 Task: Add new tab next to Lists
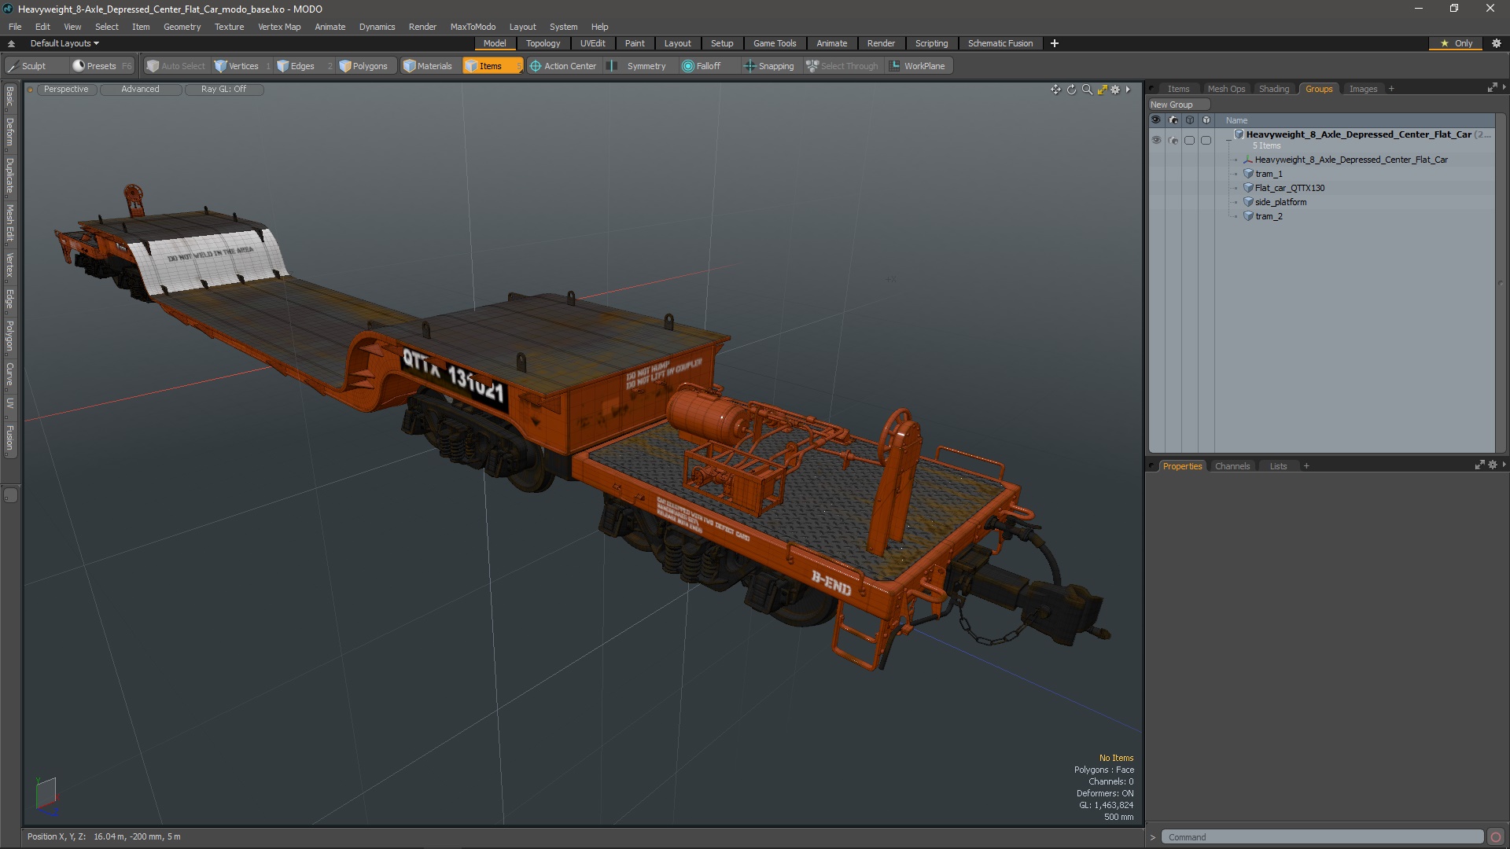1306,466
